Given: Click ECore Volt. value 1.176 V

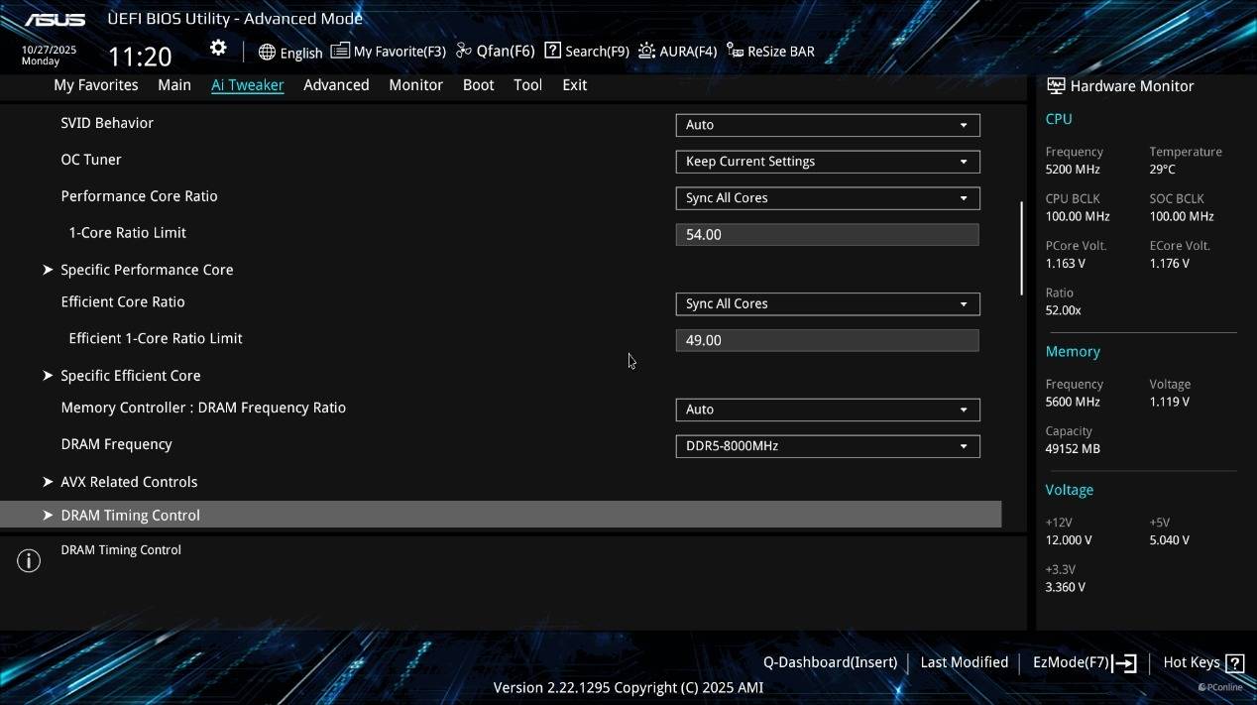Looking at the screenshot, I should click(1170, 264).
